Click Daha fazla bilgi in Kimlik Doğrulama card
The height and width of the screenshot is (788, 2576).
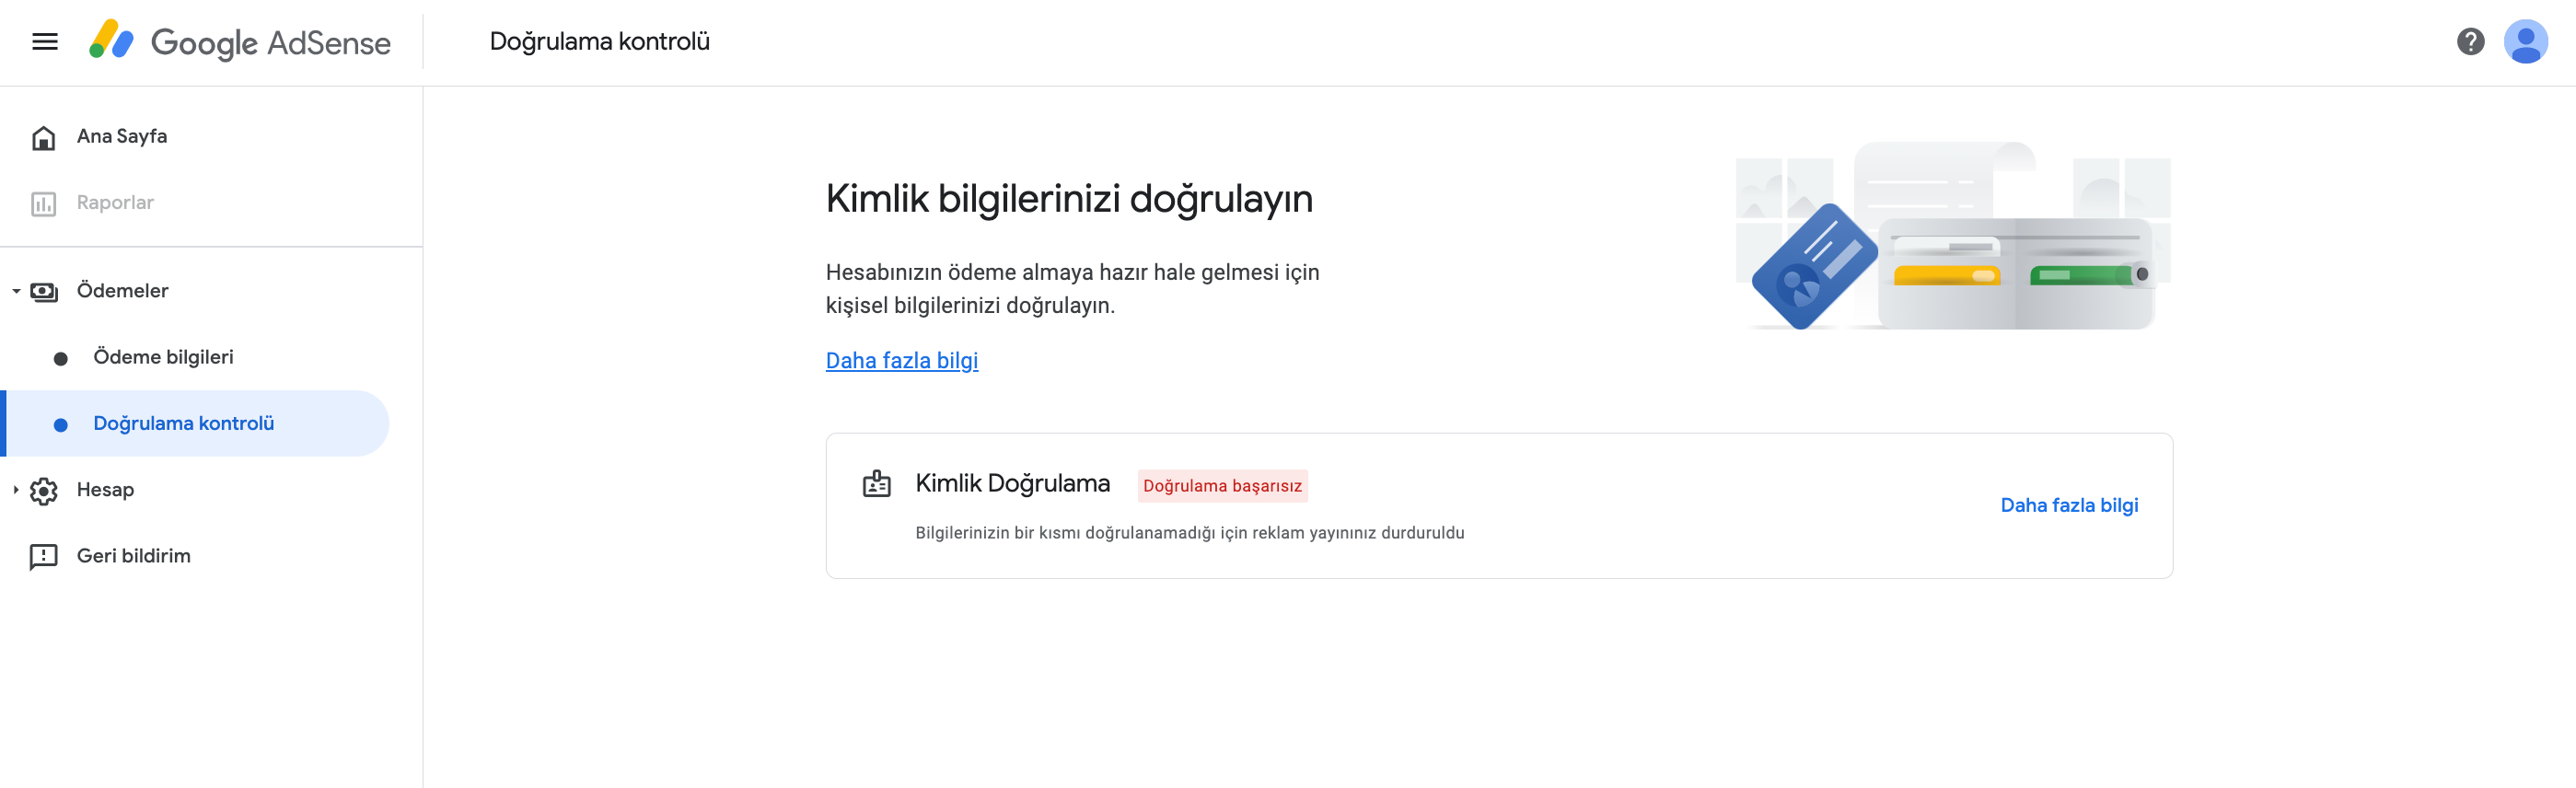tap(2068, 505)
